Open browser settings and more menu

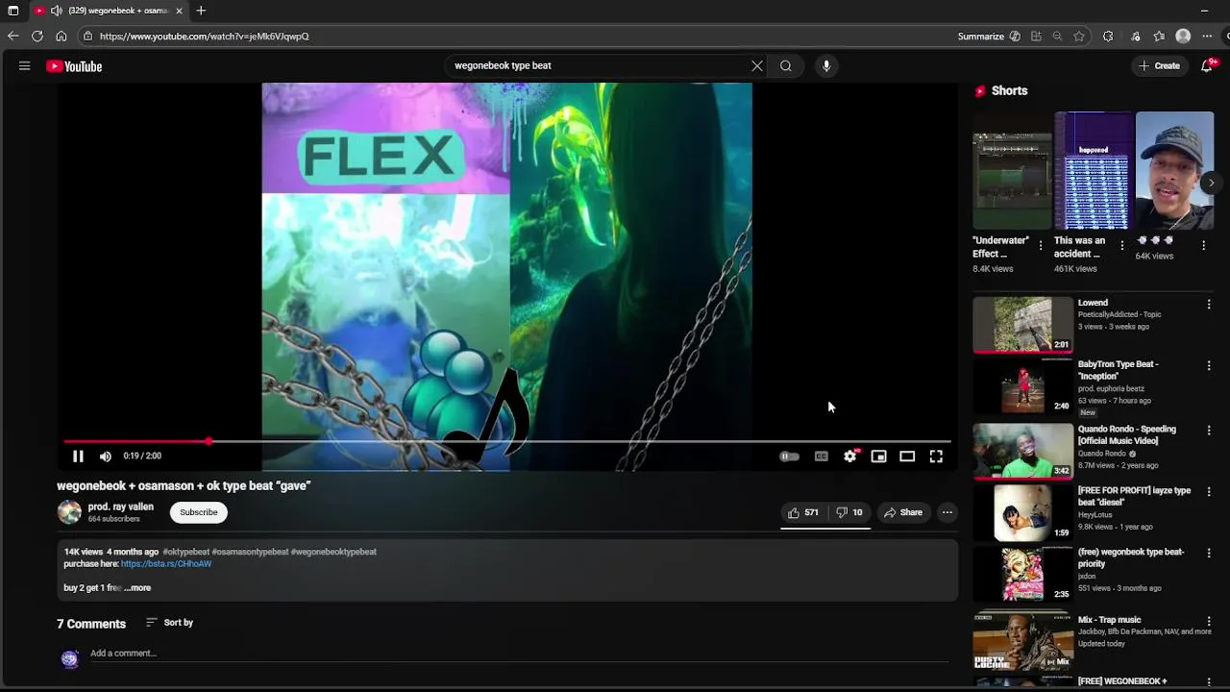tap(1207, 37)
